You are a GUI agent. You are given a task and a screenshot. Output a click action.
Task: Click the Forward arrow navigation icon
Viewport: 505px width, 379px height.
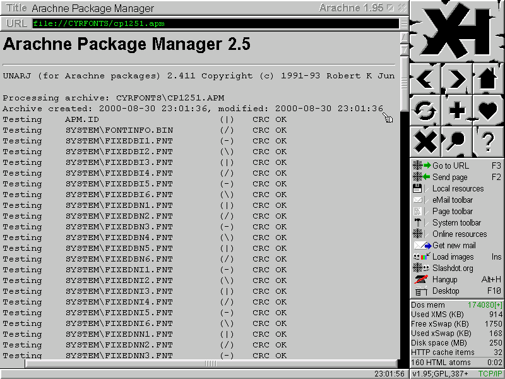456,79
